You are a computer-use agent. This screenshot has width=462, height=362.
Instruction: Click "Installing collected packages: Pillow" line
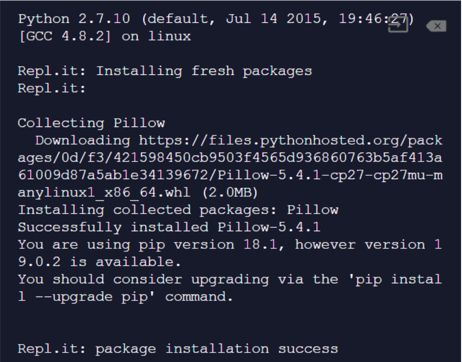[x=178, y=209]
